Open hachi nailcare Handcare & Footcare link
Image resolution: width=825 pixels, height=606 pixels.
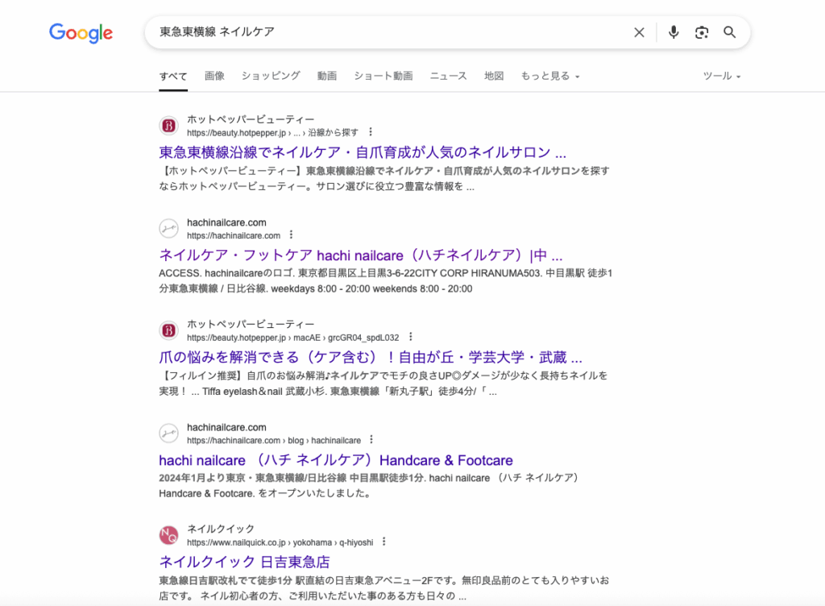pos(336,460)
